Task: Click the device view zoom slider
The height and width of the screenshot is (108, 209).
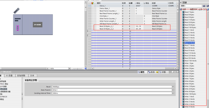Action: (77, 68)
